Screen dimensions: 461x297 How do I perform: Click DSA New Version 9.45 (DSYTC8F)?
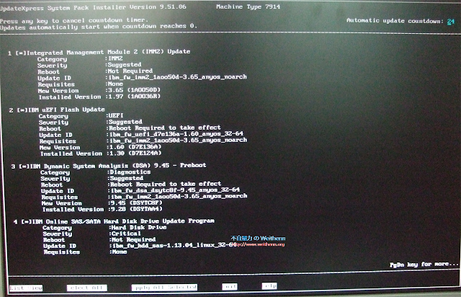(136, 203)
